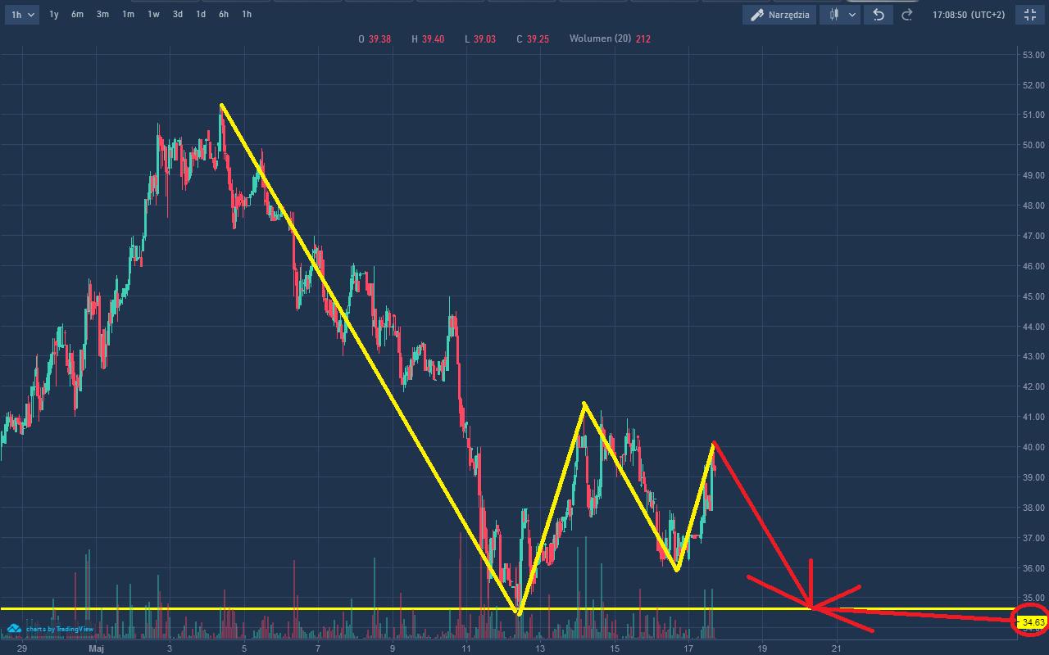Screen dimensions: 1049x655
Task: Click the volume value 212
Action: [x=643, y=38]
